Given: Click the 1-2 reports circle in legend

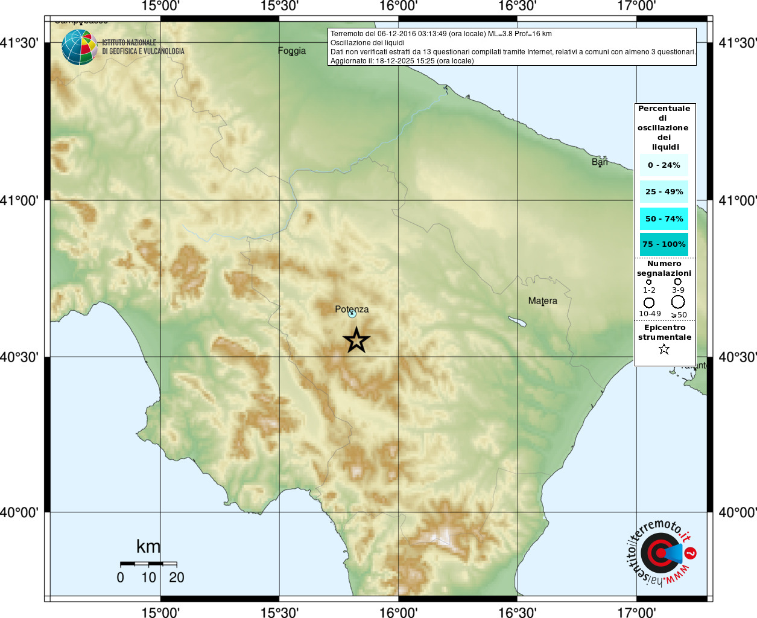Looking at the screenshot, I should (649, 282).
